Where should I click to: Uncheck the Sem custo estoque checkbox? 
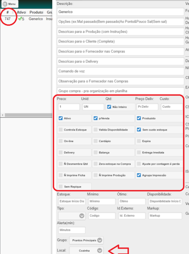(x=139, y=130)
